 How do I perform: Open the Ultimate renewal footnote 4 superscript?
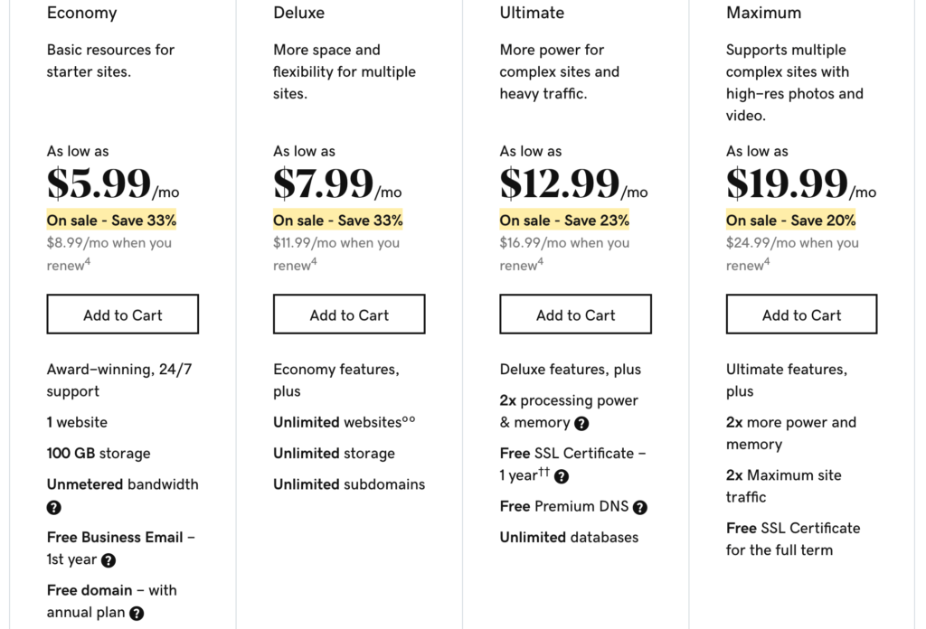click(x=540, y=262)
